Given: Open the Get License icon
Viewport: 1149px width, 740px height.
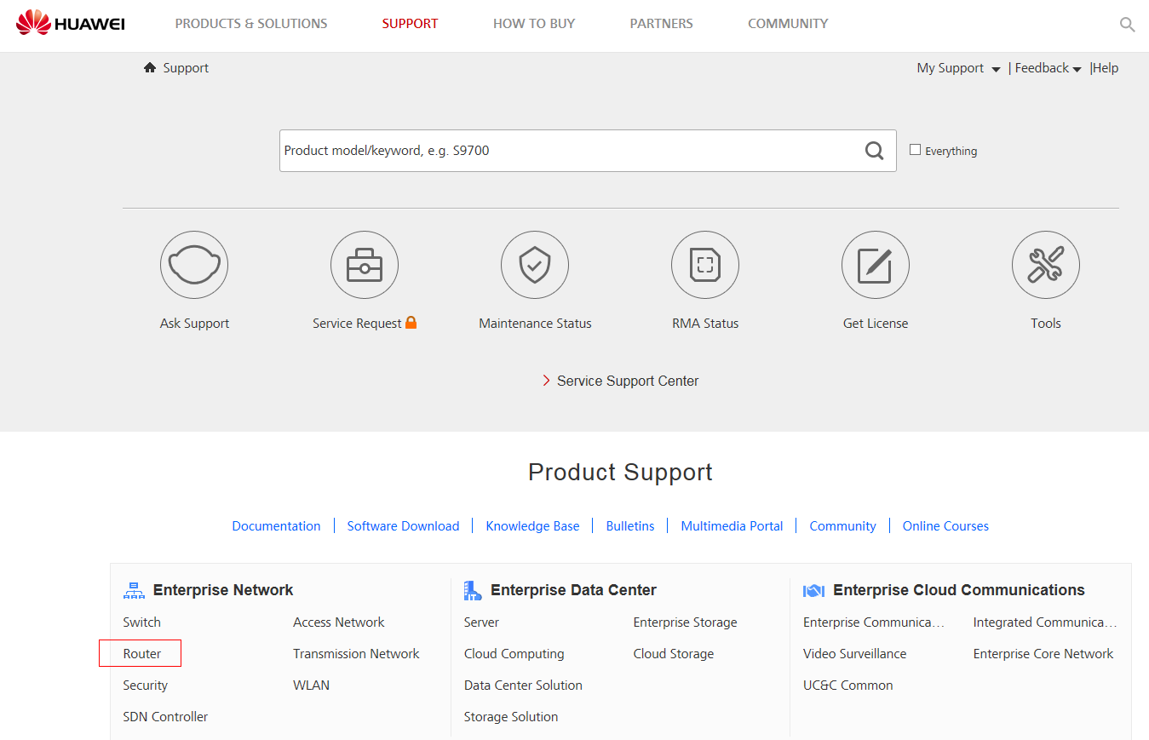Looking at the screenshot, I should click(876, 265).
